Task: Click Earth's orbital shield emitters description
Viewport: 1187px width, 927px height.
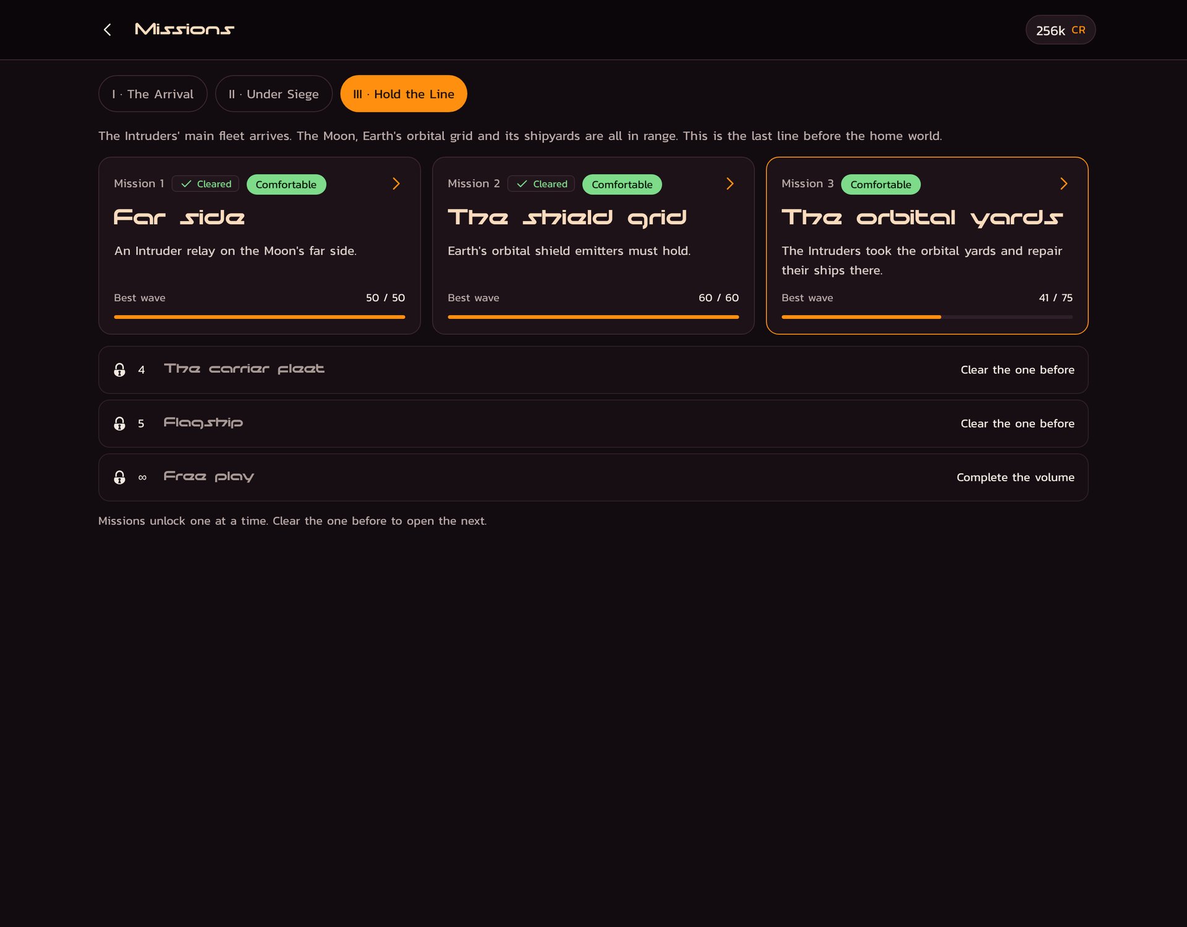Action: click(x=569, y=251)
